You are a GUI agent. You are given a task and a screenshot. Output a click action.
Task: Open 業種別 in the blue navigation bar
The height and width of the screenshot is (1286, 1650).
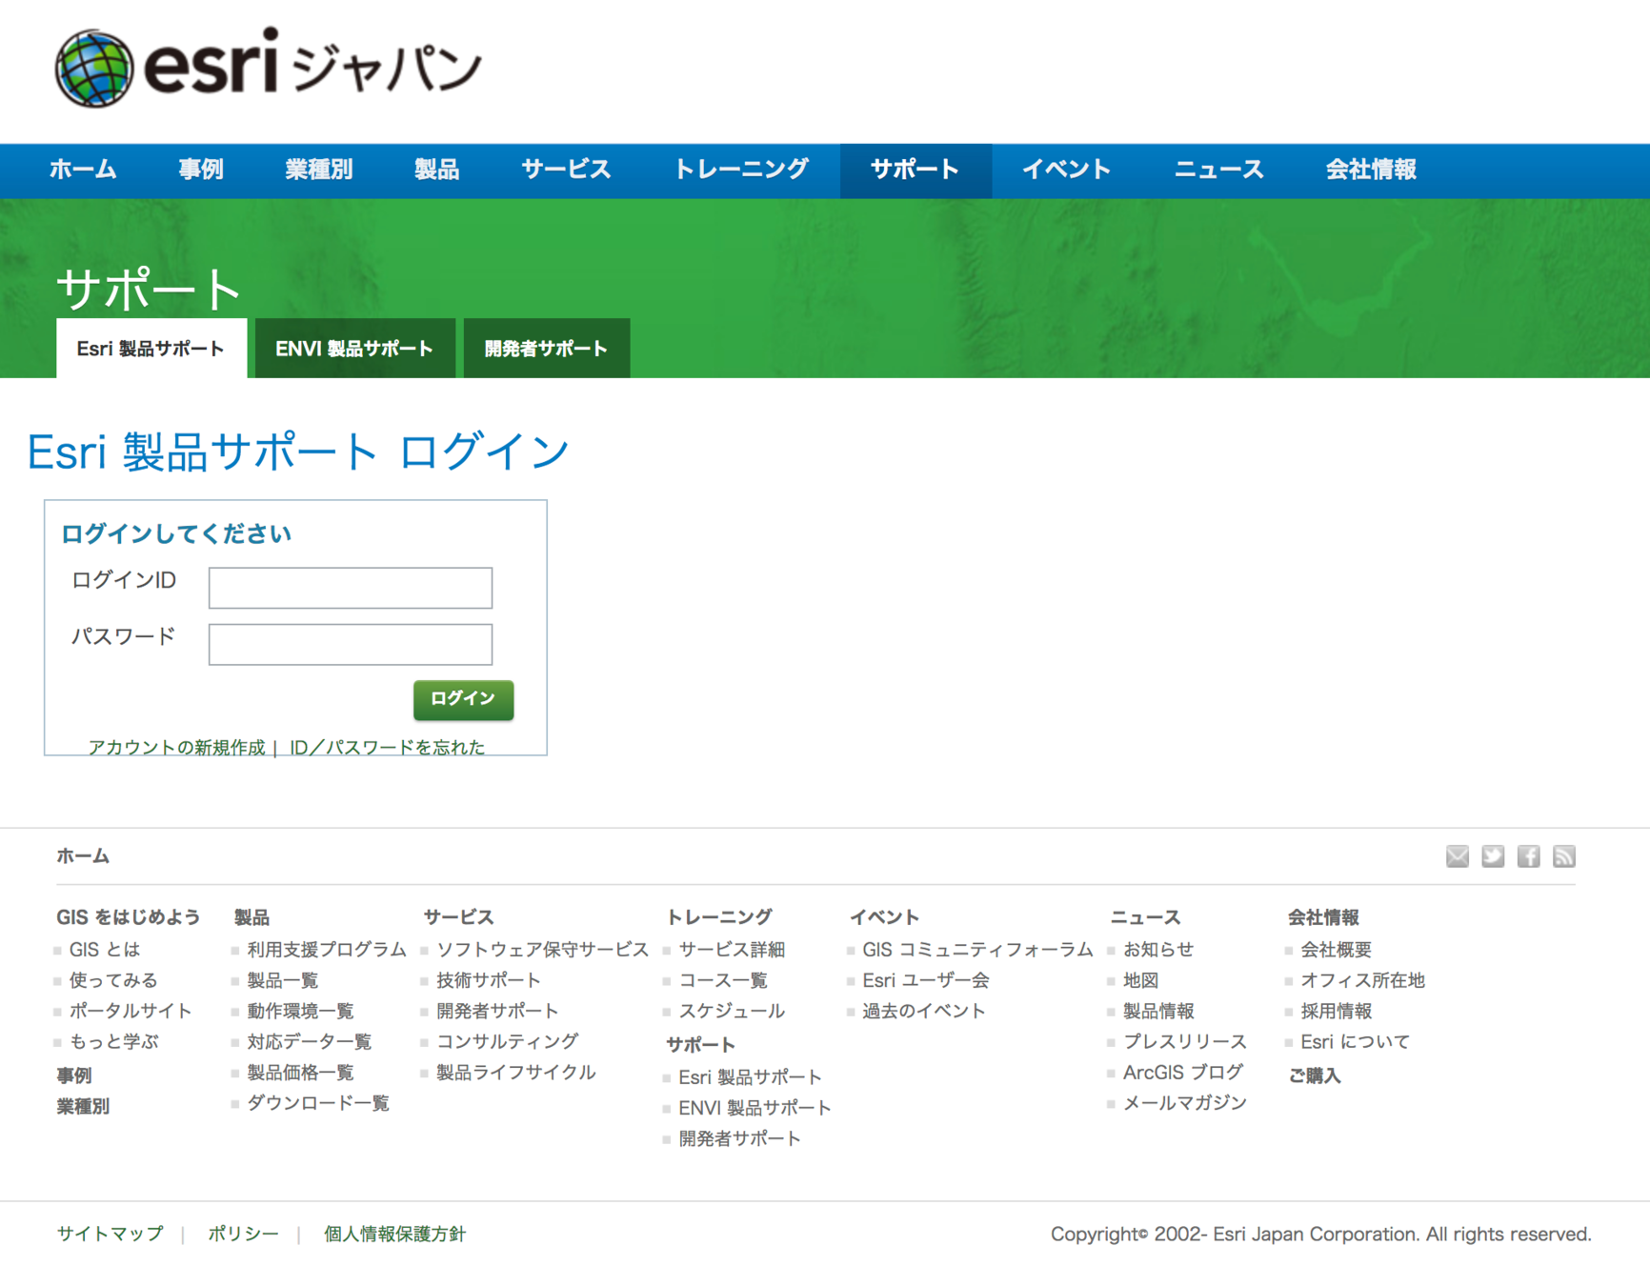319,170
